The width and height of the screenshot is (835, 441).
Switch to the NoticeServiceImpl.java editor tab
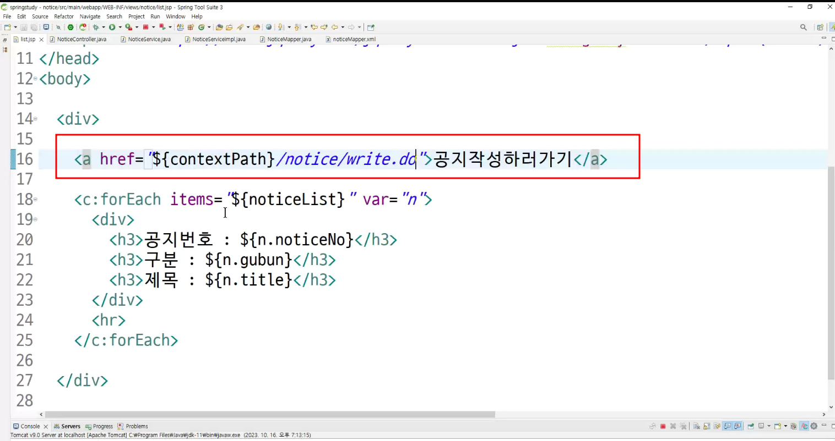click(x=215, y=39)
